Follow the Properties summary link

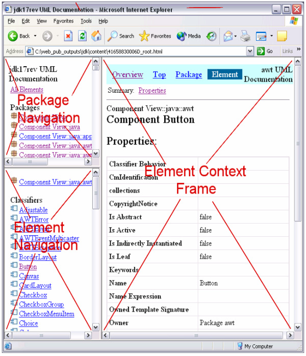152,90
